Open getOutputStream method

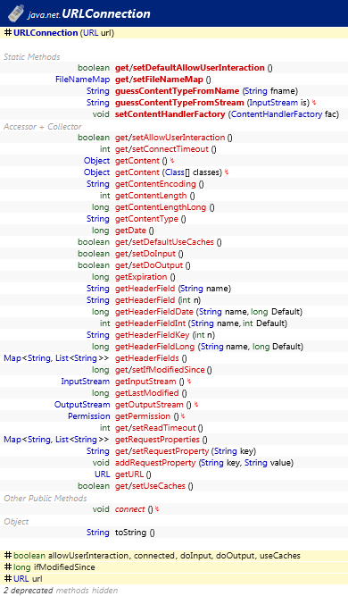[149, 405]
